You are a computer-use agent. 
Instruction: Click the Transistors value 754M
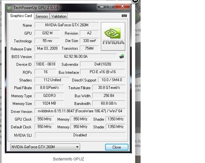(x=89, y=48)
